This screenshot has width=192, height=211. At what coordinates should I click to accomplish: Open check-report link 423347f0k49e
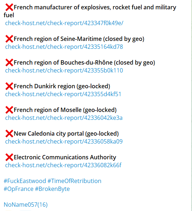pos(64,23)
